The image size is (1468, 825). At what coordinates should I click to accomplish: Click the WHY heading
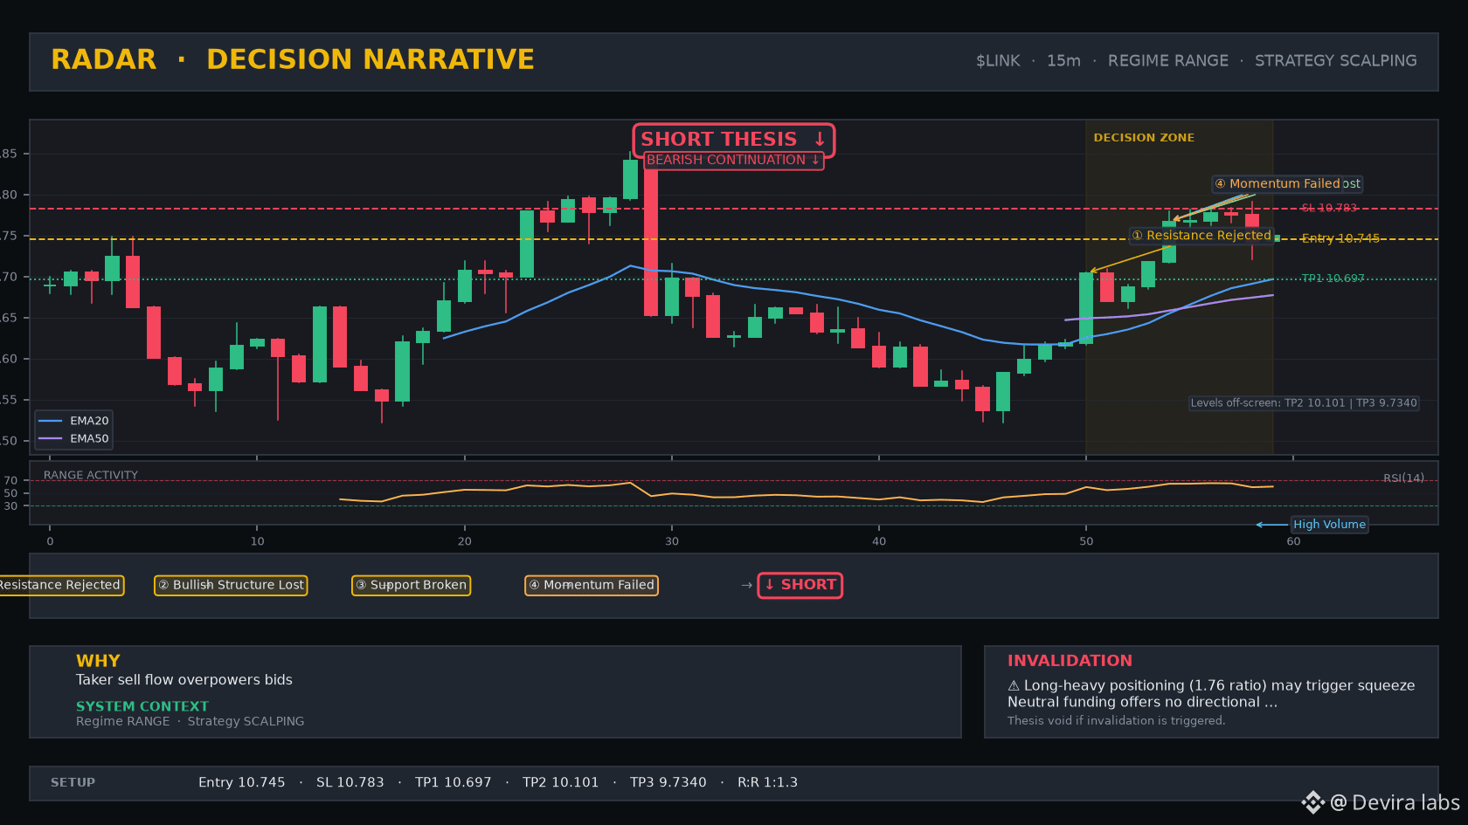(x=98, y=661)
